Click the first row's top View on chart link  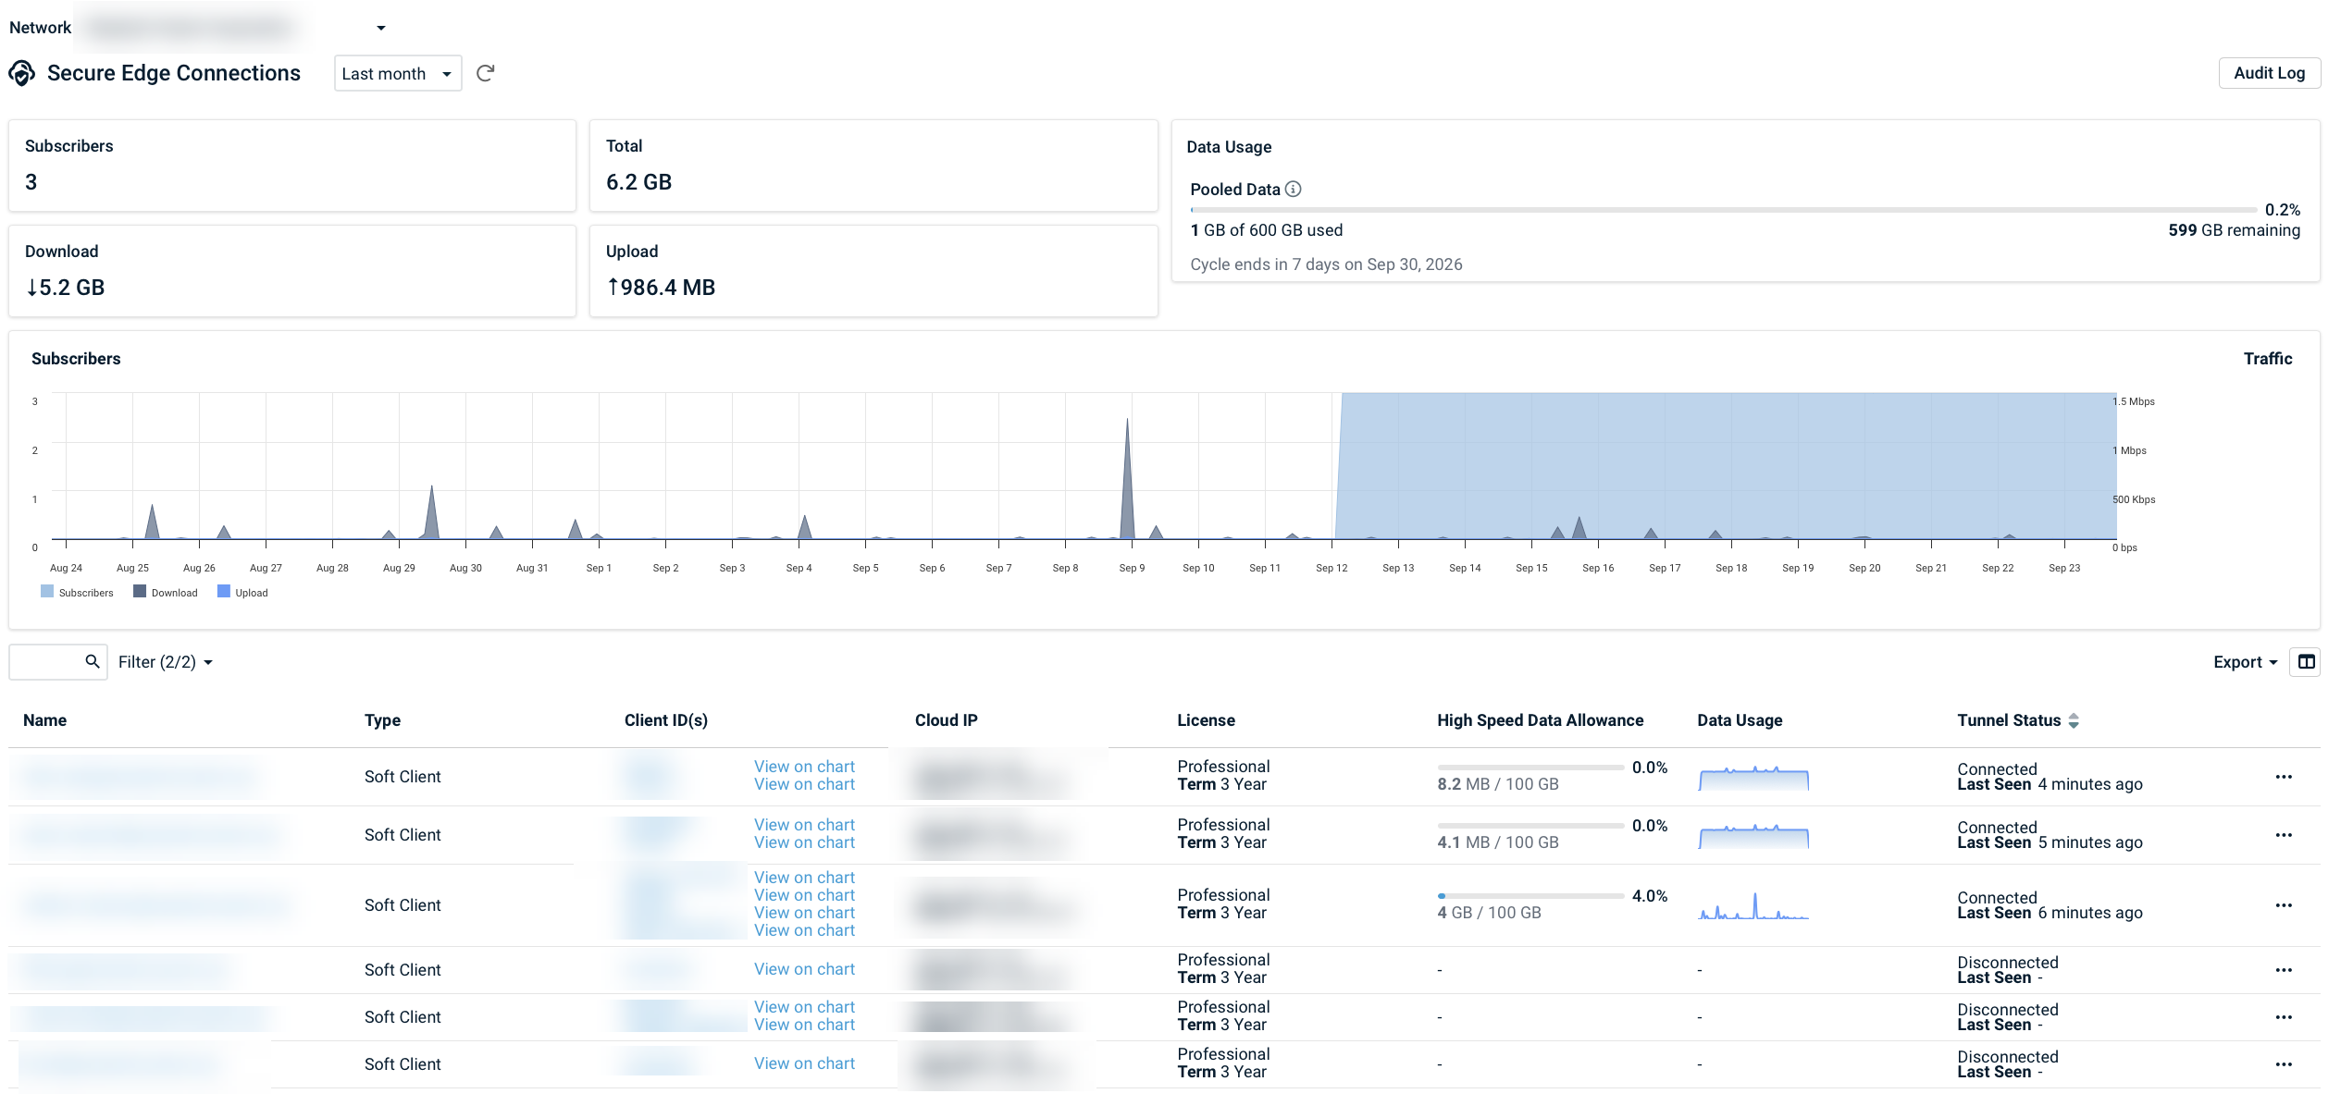804,767
